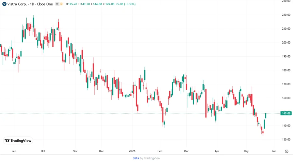Click the Sep label on time axis

pyautogui.click(x=14, y=151)
